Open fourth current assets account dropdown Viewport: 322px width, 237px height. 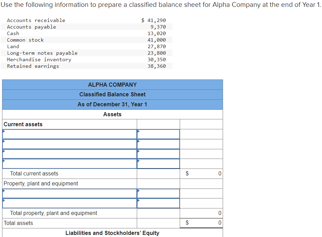[x=70, y=164]
